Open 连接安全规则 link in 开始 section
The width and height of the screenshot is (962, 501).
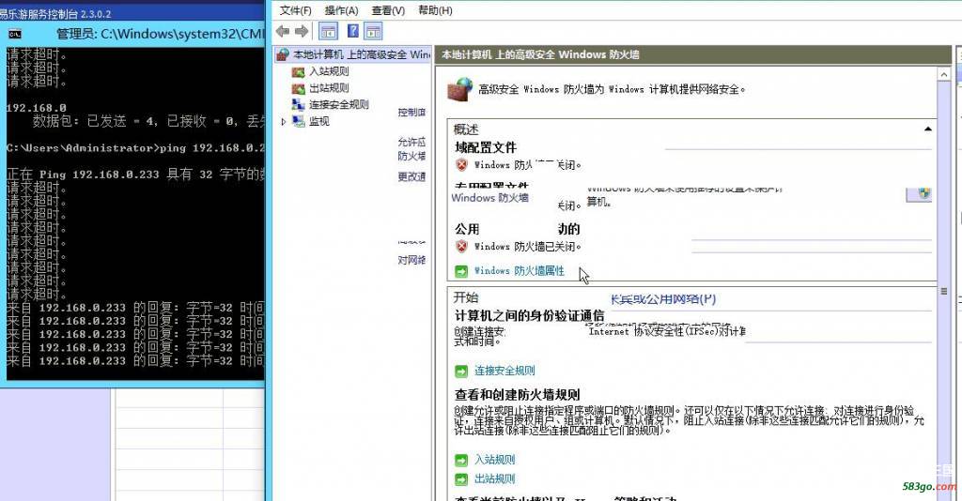click(504, 371)
